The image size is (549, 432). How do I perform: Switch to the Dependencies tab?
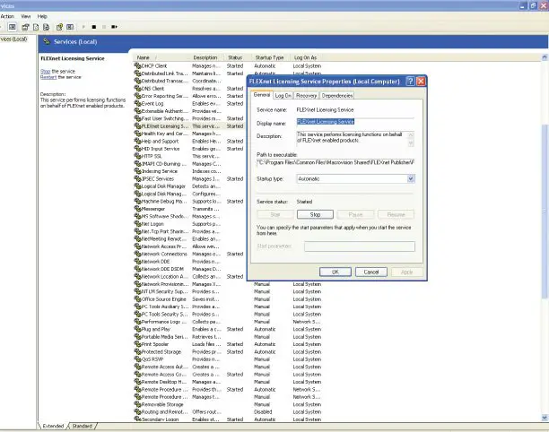click(337, 96)
